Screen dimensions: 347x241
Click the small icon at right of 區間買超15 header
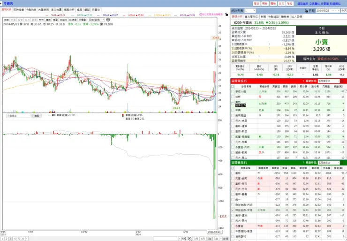(342, 81)
